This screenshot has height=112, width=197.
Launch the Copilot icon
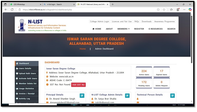pyautogui.click(x=190, y=10)
